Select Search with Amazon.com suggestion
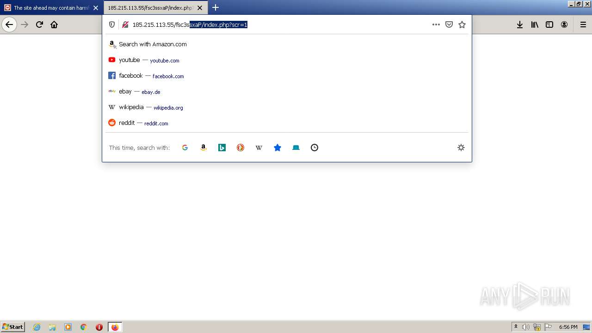This screenshot has height=333, width=592. click(x=287, y=44)
